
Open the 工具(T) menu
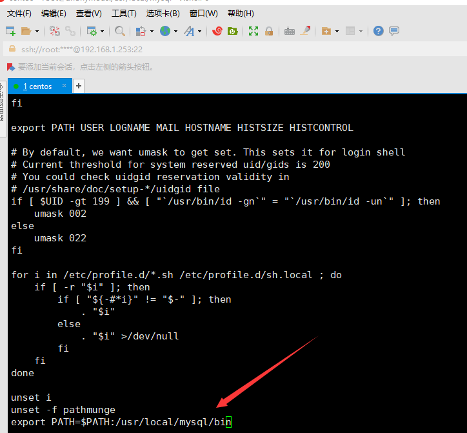pyautogui.click(x=124, y=14)
